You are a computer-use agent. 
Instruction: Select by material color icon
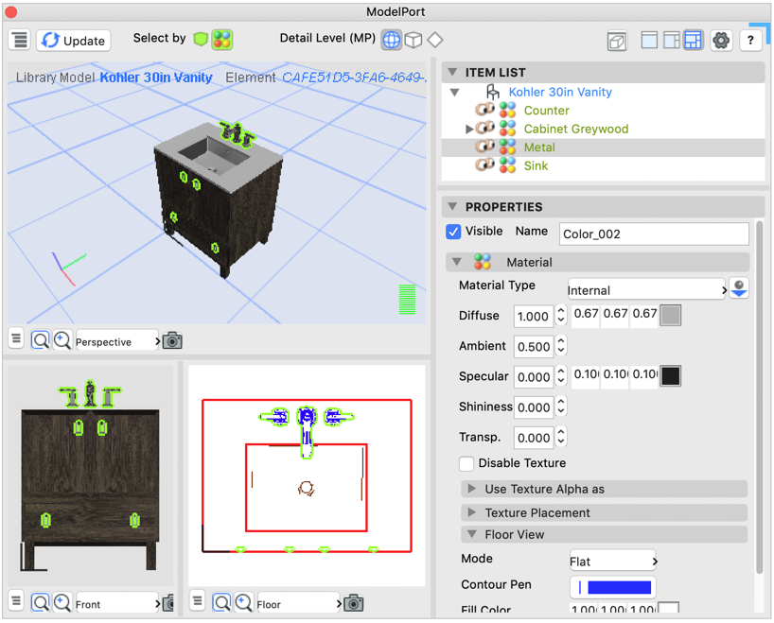pyautogui.click(x=221, y=40)
